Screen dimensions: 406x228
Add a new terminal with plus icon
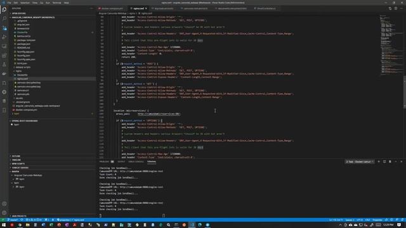[379, 161]
